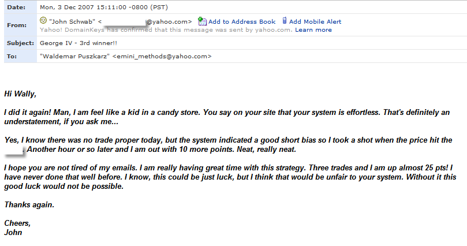The image size is (467, 246).
Task: Click the subject text George IV - 3rd winner!!
Action: coord(79,43)
